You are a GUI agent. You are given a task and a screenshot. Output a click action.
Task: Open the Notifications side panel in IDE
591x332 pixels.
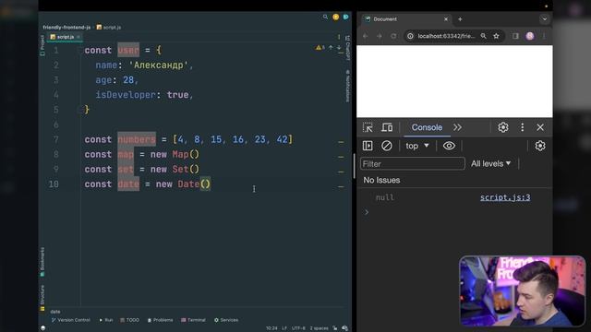(x=347, y=86)
